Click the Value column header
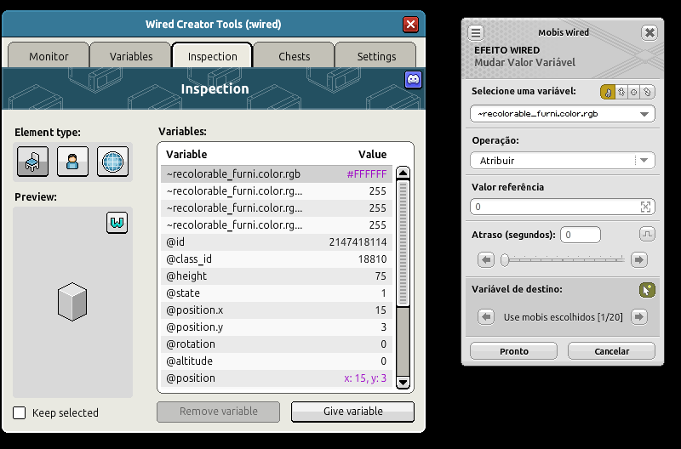The width and height of the screenshot is (681, 449). pyautogui.click(x=372, y=155)
